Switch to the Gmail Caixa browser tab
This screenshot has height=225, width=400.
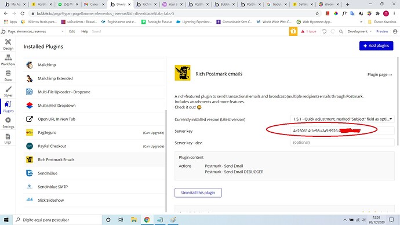click(94, 4)
